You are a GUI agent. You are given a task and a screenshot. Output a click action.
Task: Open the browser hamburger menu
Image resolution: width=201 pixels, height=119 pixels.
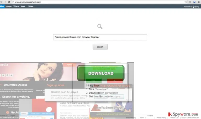[199, 2]
